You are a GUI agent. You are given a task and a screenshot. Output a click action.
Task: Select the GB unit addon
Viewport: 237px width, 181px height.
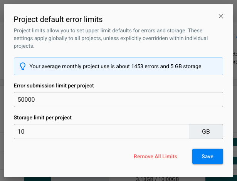206,131
